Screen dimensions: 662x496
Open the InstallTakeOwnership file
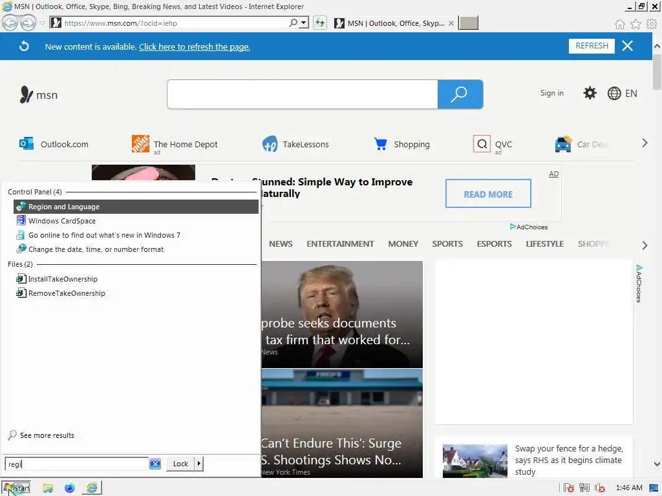pyautogui.click(x=136, y=279)
